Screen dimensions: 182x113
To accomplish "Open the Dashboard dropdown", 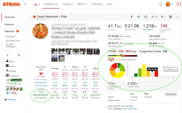I will click(51, 4).
